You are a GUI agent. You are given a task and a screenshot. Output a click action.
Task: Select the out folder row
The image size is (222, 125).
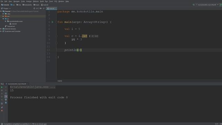(23, 16)
